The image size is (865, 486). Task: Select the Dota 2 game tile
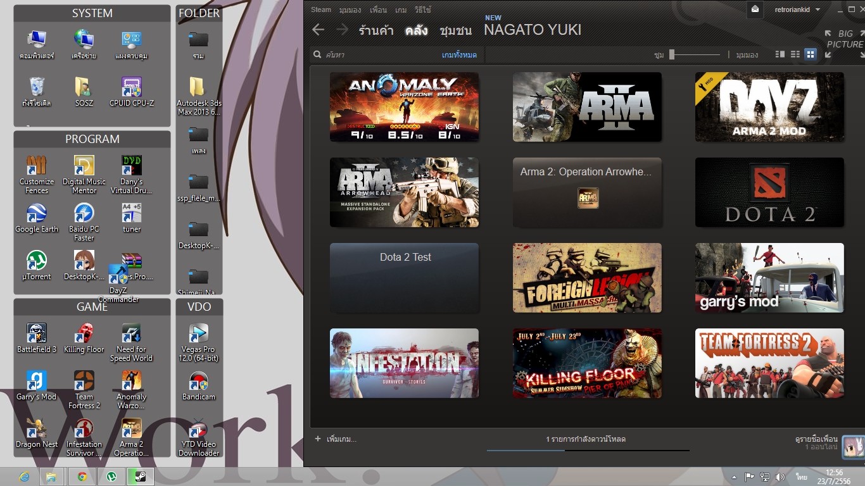pos(769,192)
